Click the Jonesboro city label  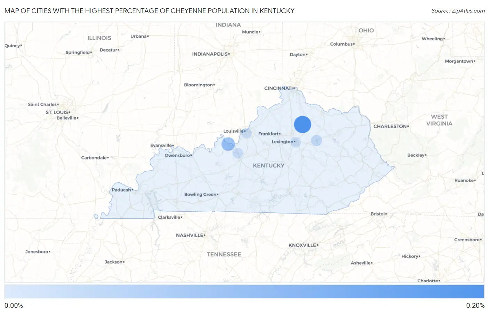pyautogui.click(x=37, y=252)
